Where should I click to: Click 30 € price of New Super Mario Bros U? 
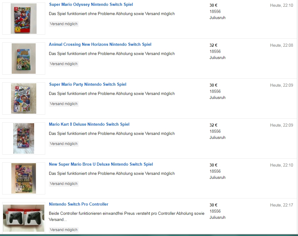pos(213,165)
